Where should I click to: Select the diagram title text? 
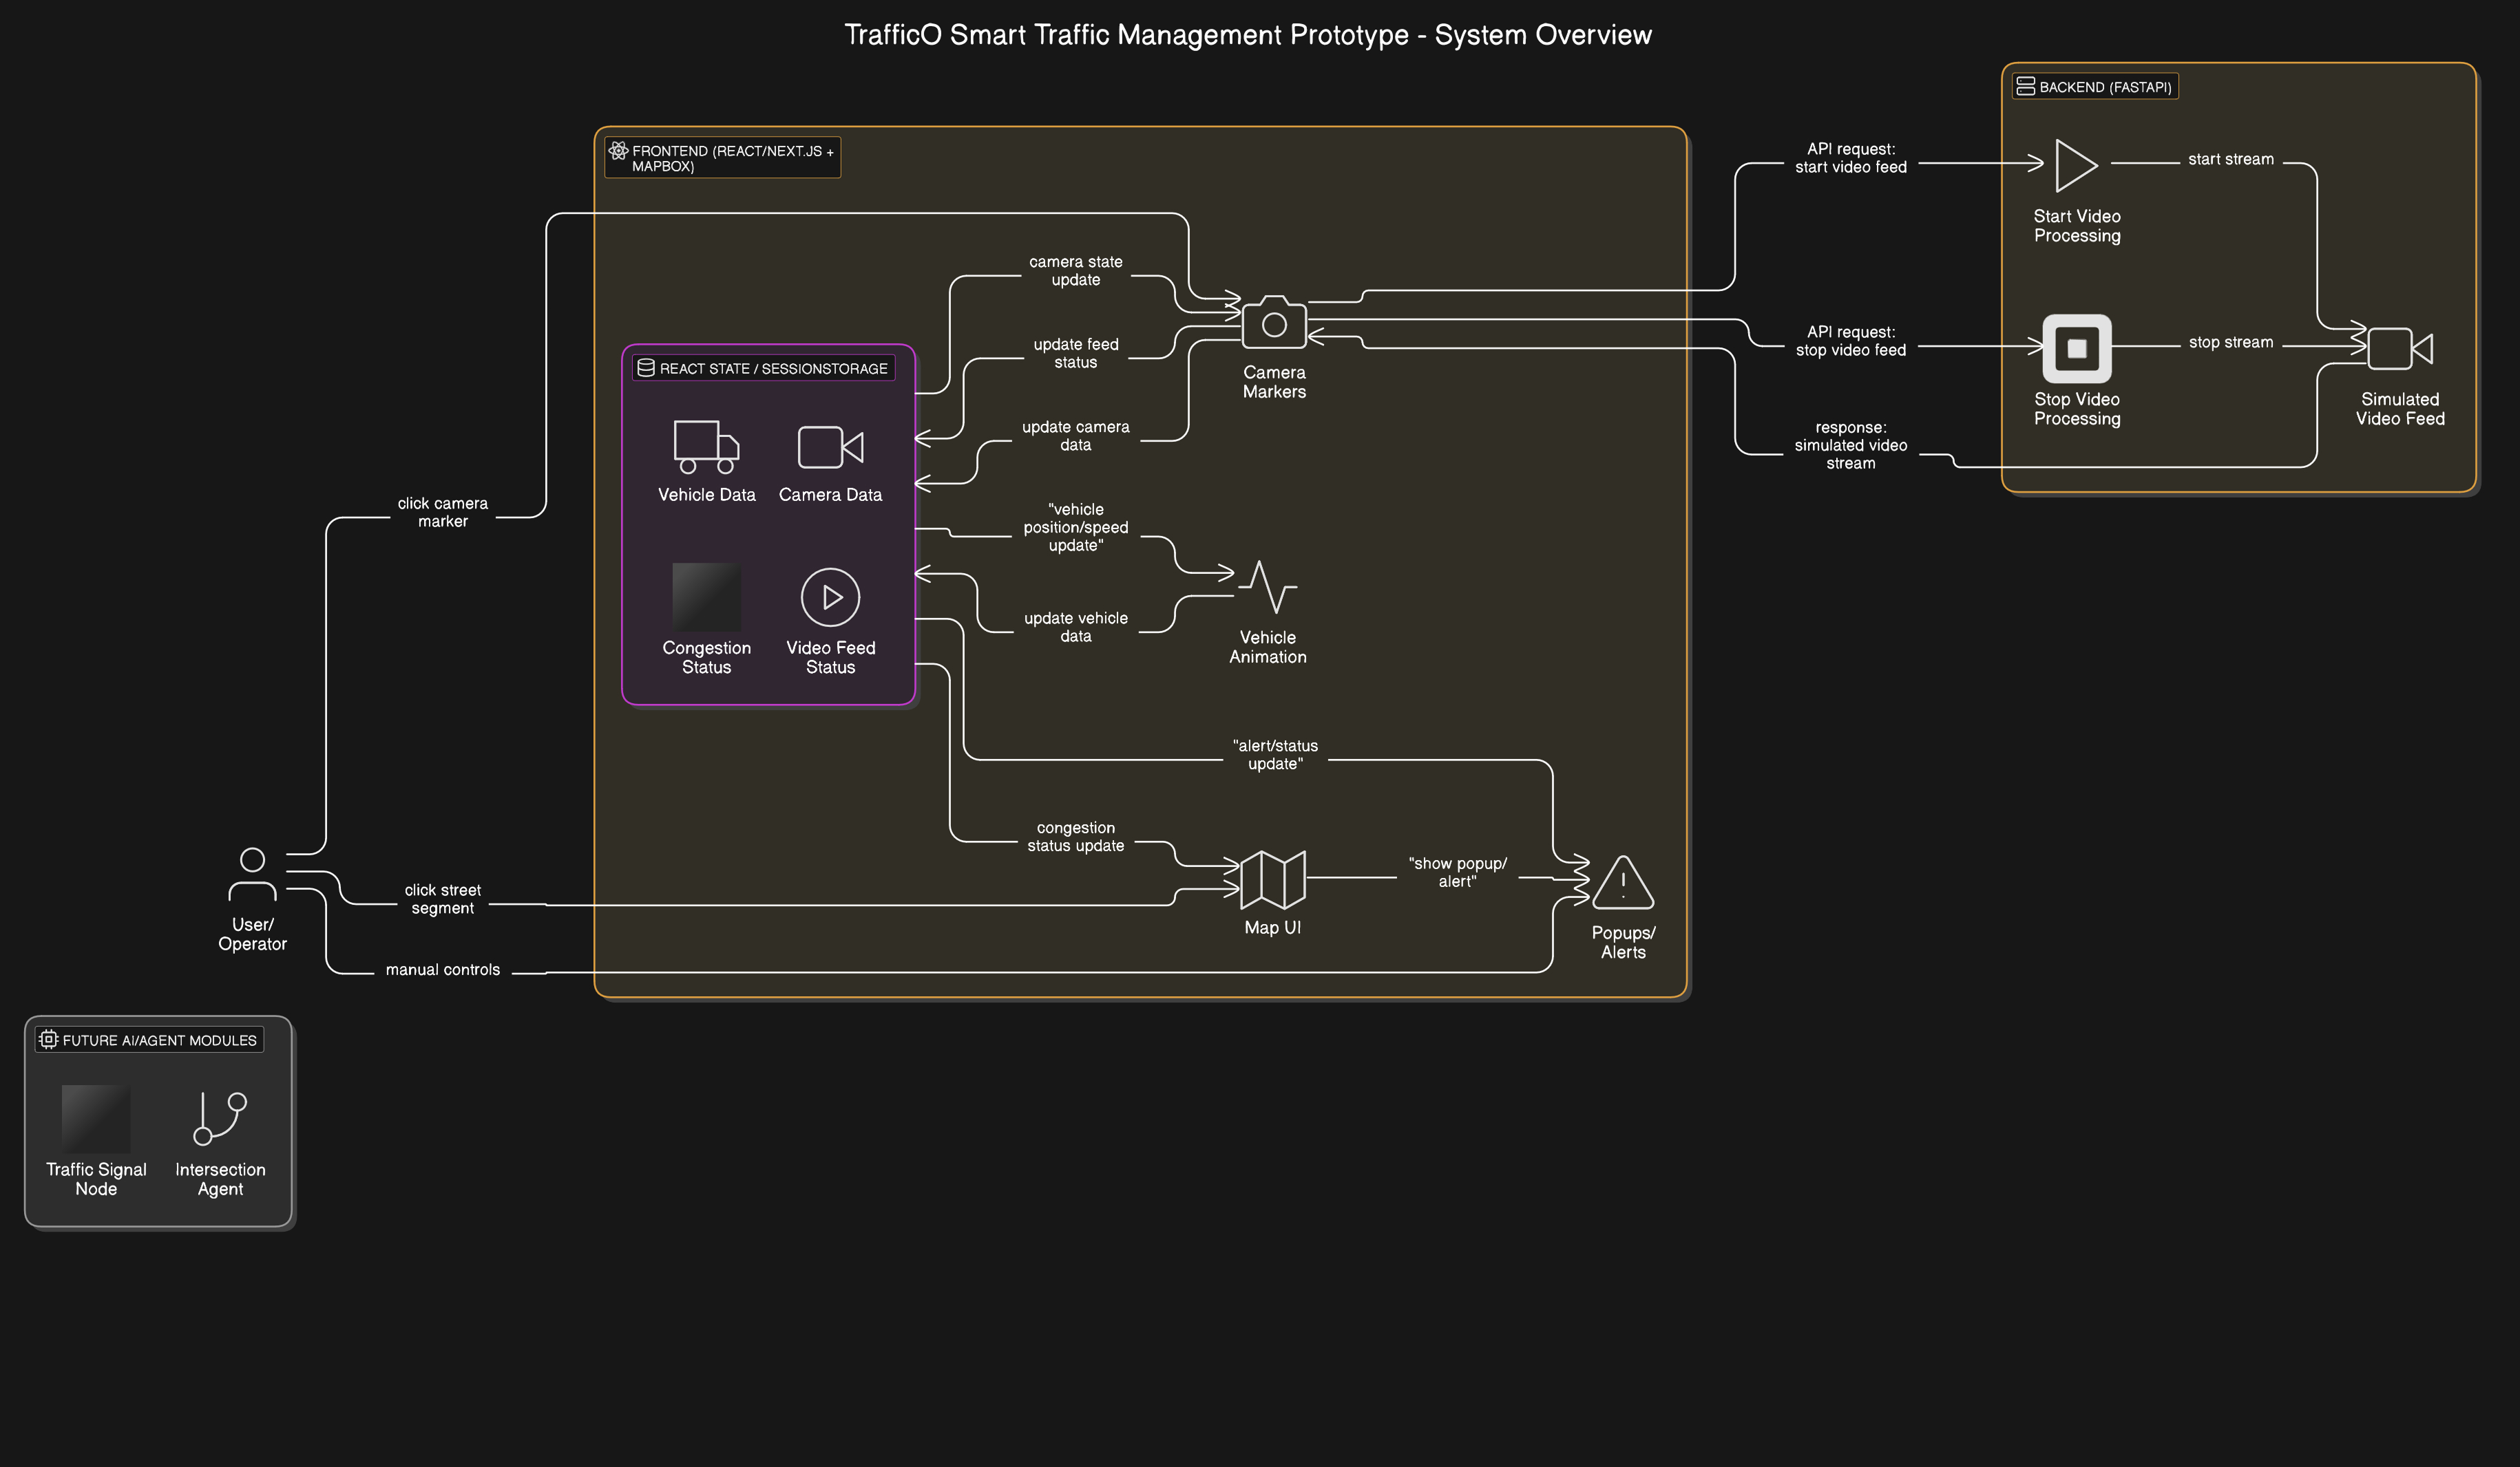(x=1247, y=35)
